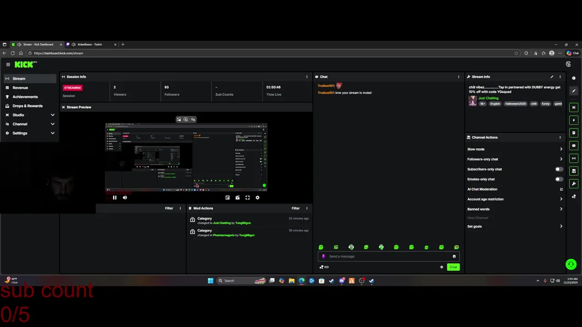Switch to AidanBeans Twitch browser tab
This screenshot has width=582, height=327.
[x=91, y=45]
